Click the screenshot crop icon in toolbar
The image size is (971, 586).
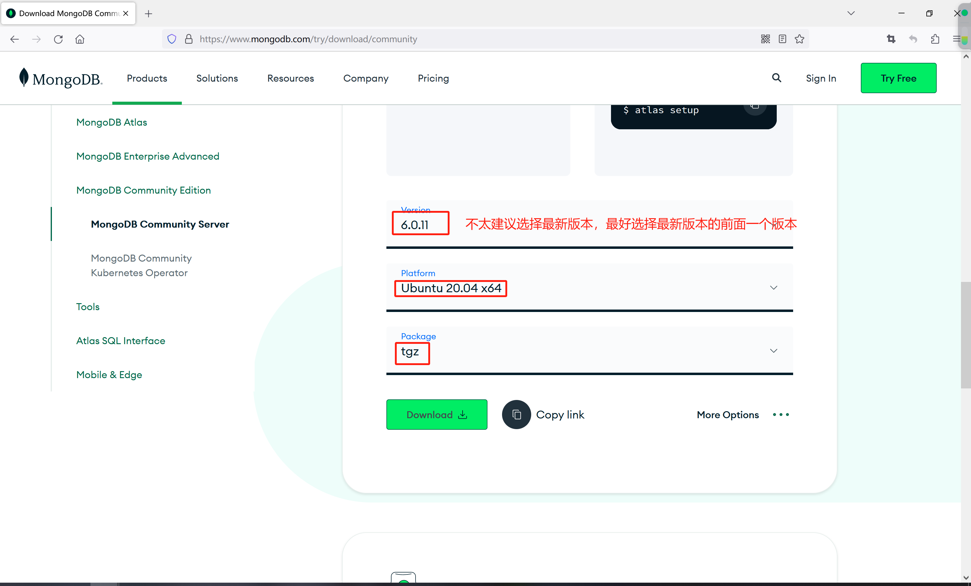pyautogui.click(x=891, y=39)
